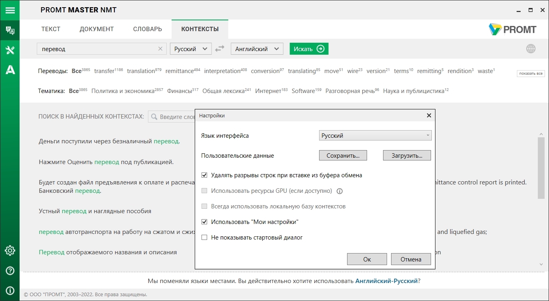Filter translations by 'move'
Viewport: 549px width, 301px height.
(333, 71)
